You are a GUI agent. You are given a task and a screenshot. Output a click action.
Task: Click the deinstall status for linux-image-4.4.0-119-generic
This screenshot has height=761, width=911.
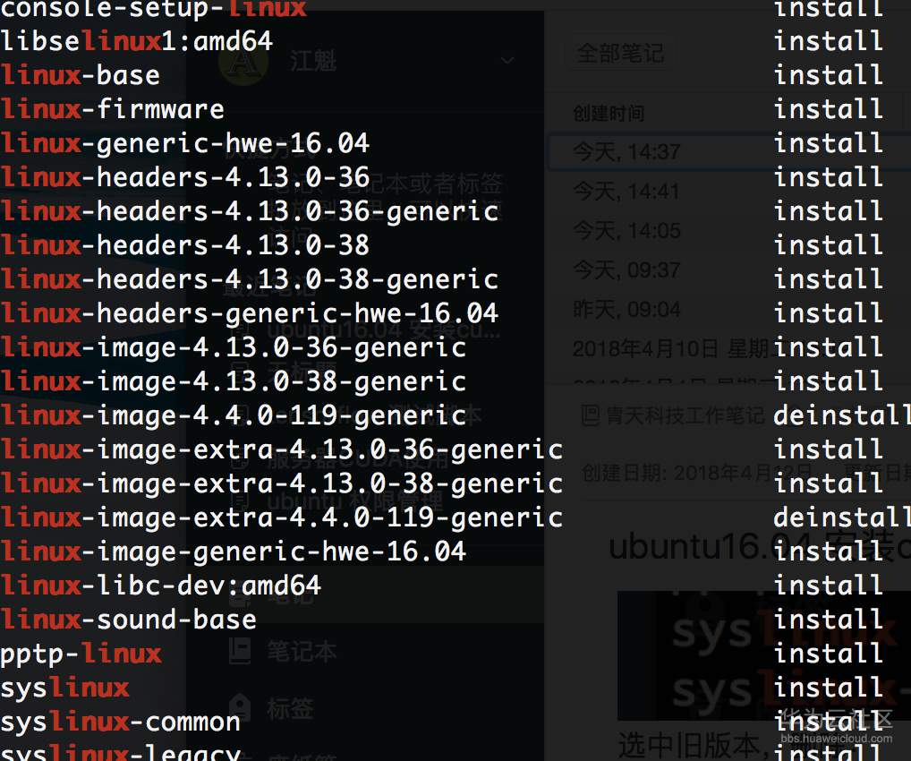click(841, 415)
